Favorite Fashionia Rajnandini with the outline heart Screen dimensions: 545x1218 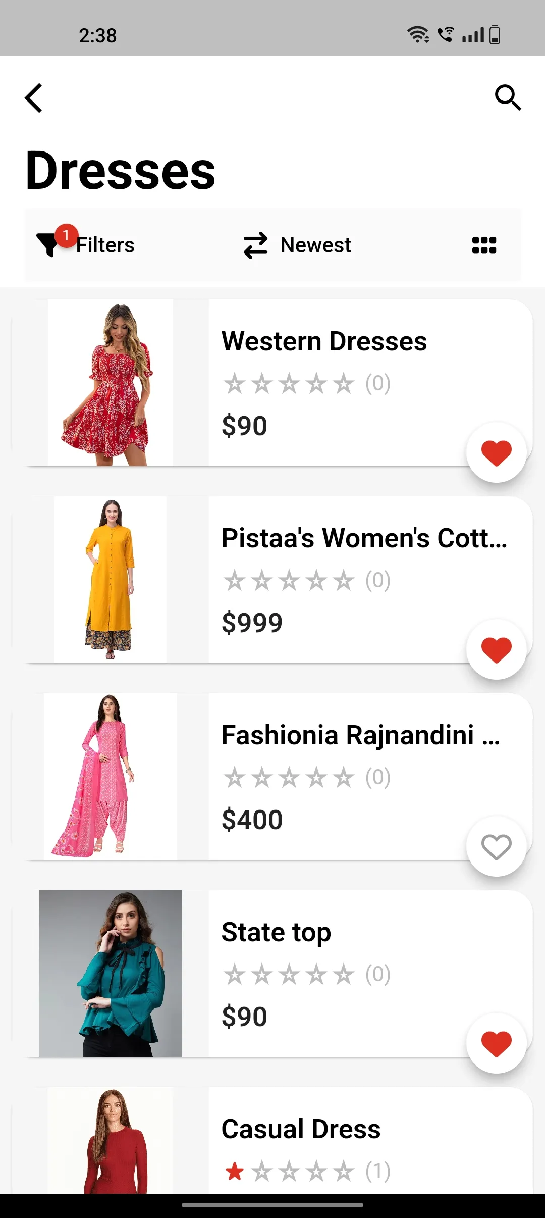point(497,846)
